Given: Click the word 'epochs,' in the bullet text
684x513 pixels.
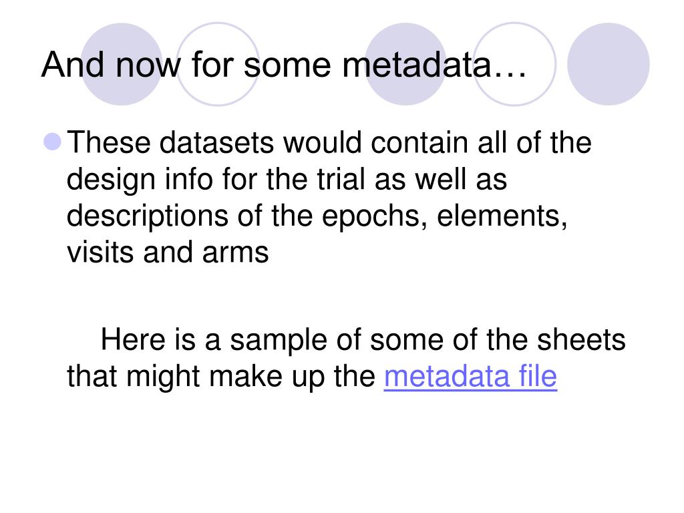Looking at the screenshot, I should click(374, 216).
